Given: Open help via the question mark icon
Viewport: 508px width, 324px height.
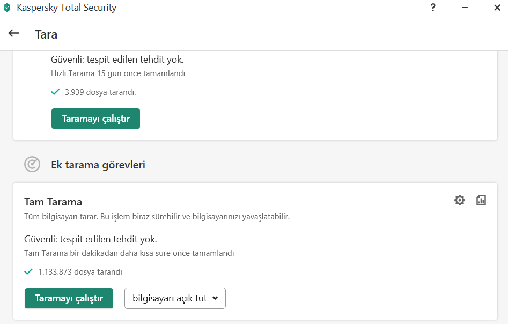Looking at the screenshot, I should 433,8.
